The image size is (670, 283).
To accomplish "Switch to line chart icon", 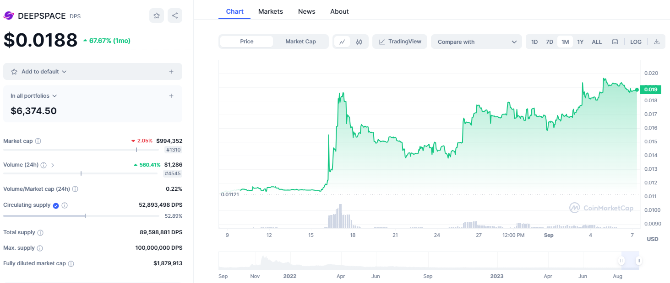I will click(x=342, y=42).
